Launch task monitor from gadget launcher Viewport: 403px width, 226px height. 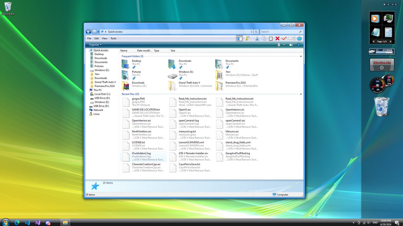[388, 18]
